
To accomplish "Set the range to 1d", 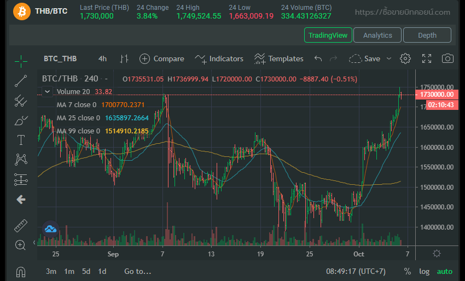I will [x=102, y=271].
